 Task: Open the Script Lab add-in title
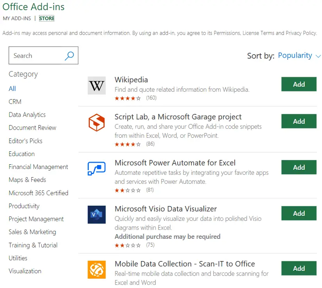coord(178,117)
